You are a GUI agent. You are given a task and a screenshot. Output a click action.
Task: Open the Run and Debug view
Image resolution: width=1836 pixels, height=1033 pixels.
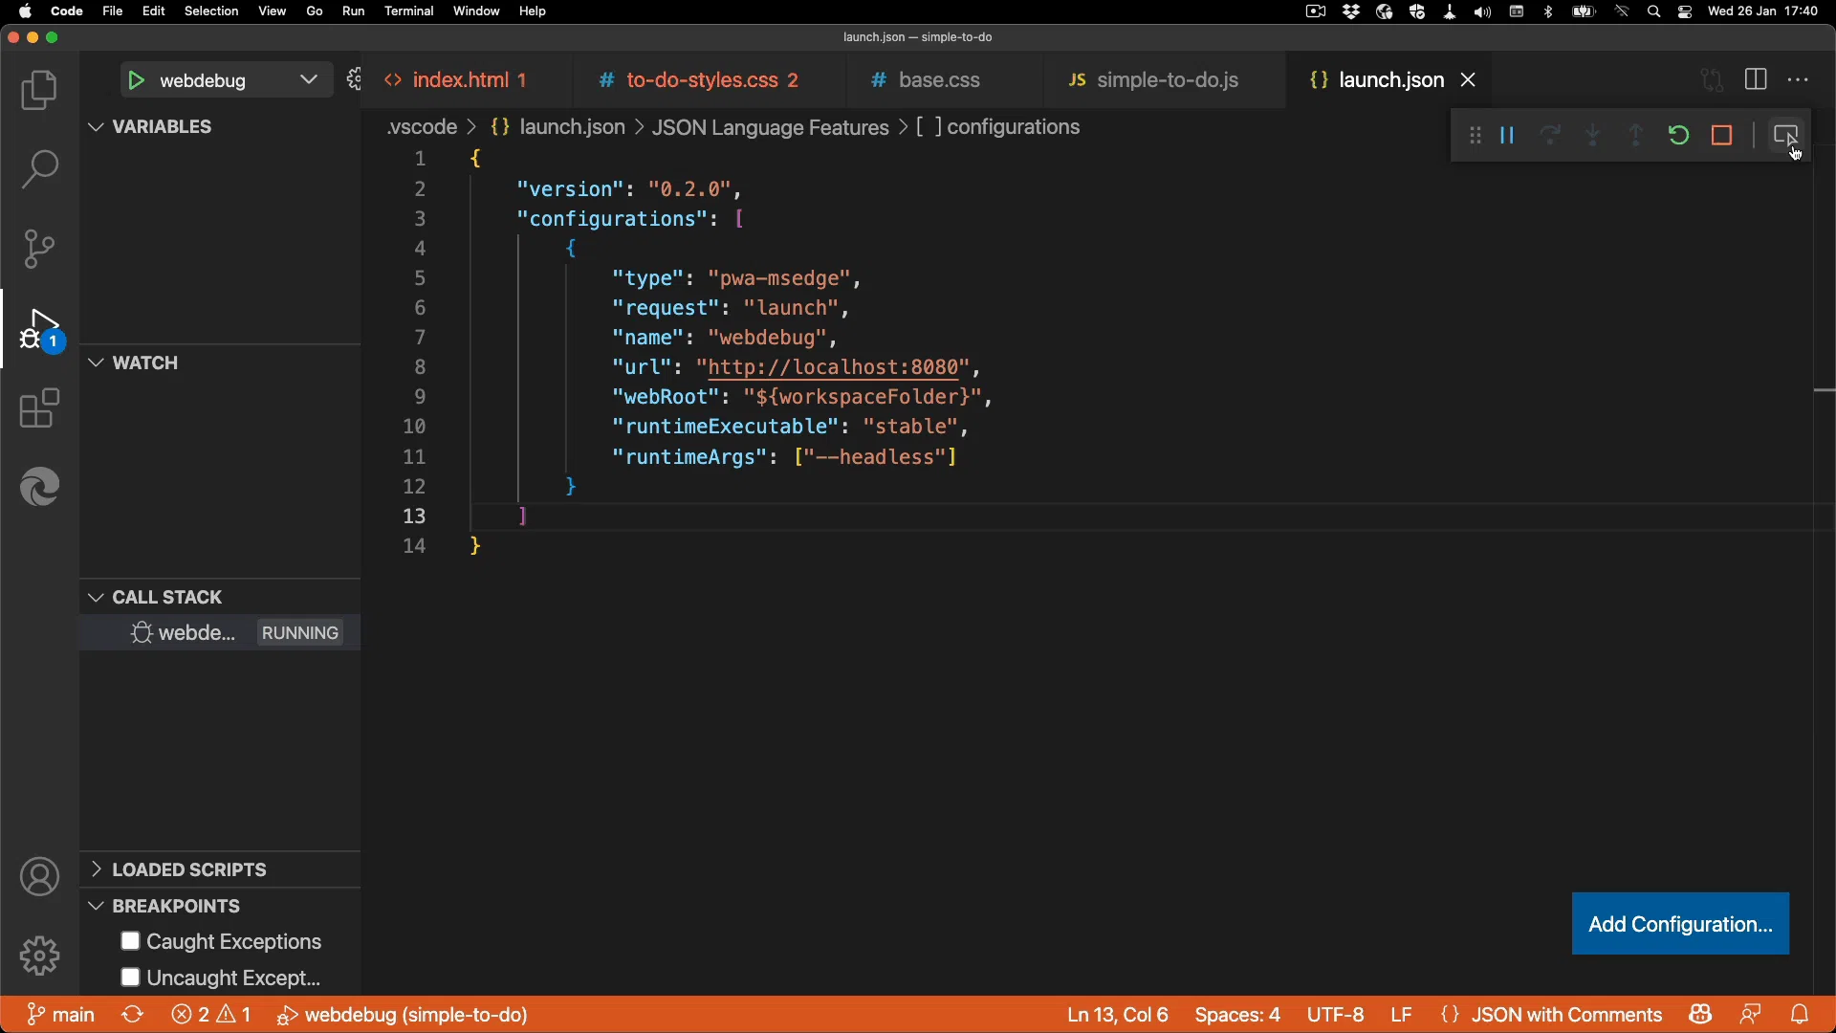click(41, 329)
